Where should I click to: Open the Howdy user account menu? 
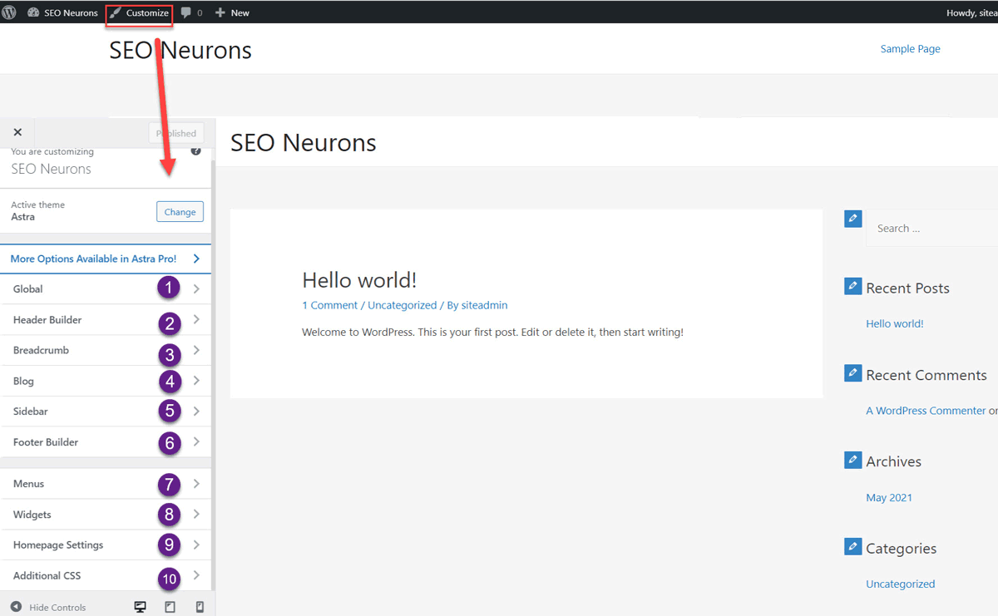point(971,13)
